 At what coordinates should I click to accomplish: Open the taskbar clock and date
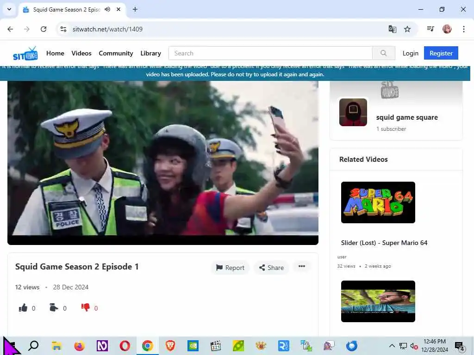434,346
